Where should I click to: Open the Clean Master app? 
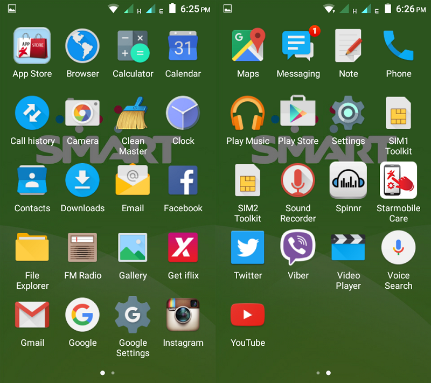[133, 113]
